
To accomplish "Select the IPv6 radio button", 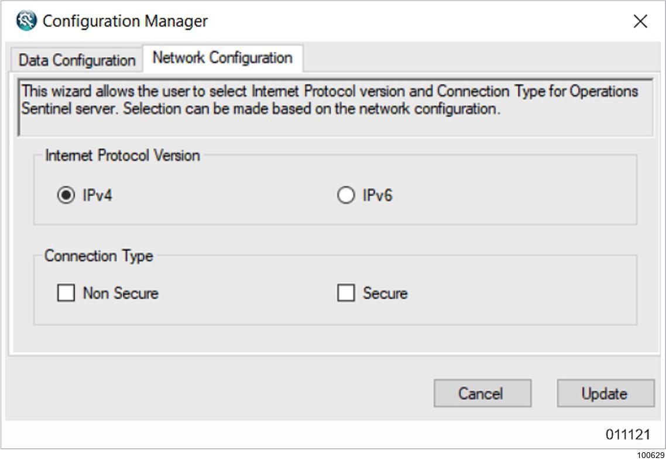I will pos(346,195).
